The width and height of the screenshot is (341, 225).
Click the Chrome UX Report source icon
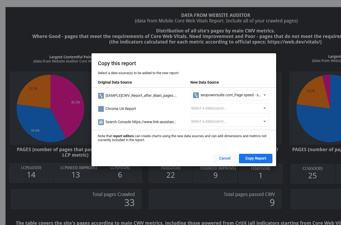coord(101,109)
